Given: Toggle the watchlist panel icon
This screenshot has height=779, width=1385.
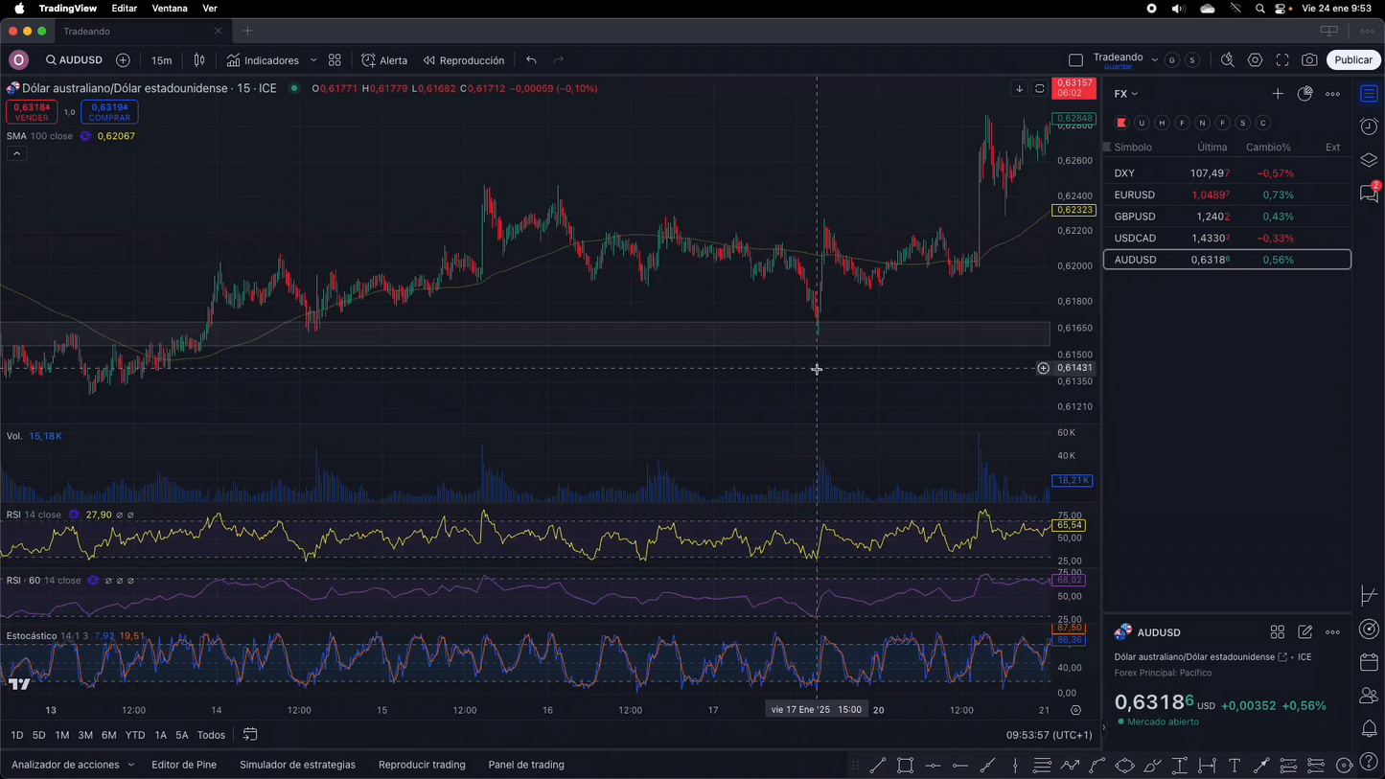Looking at the screenshot, I should click(x=1369, y=94).
